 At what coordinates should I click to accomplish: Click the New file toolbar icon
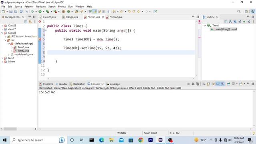pyautogui.click(x=3, y=12)
